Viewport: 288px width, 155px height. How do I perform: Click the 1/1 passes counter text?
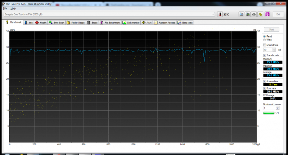click(x=277, y=113)
